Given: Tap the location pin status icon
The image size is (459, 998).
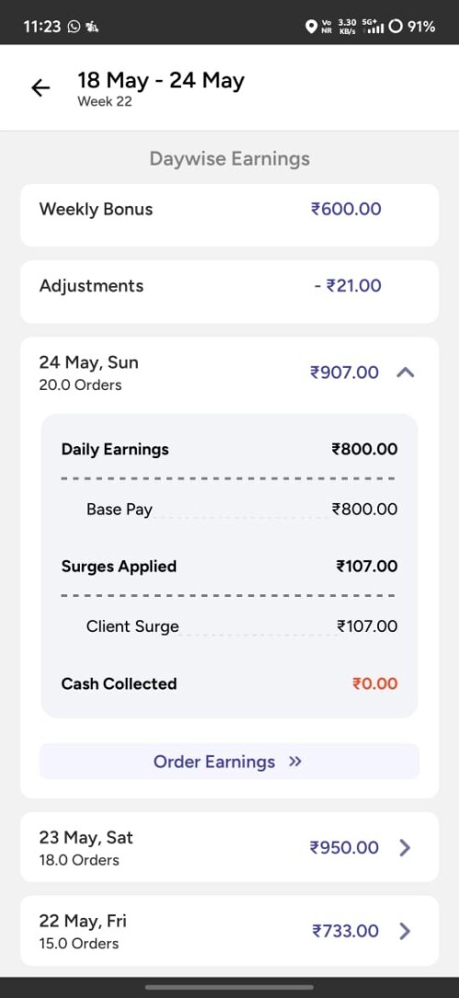Looking at the screenshot, I should [311, 26].
